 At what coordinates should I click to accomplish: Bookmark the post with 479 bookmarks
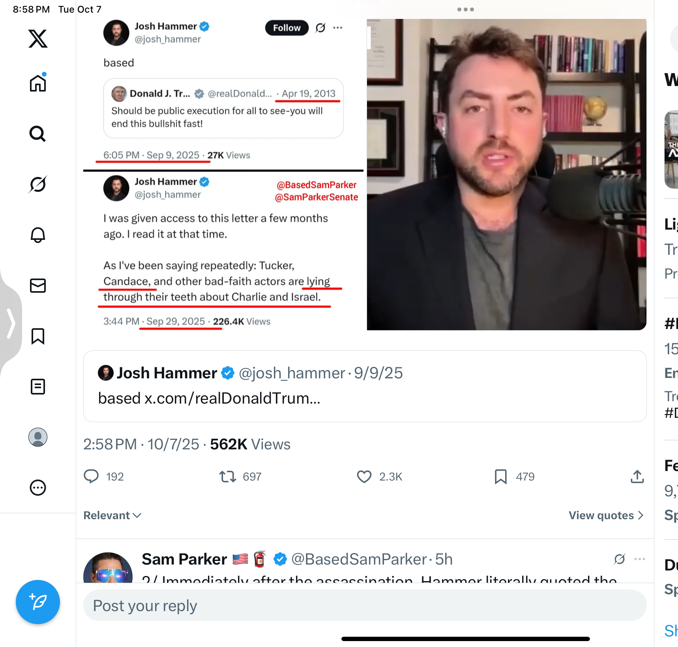tap(500, 477)
